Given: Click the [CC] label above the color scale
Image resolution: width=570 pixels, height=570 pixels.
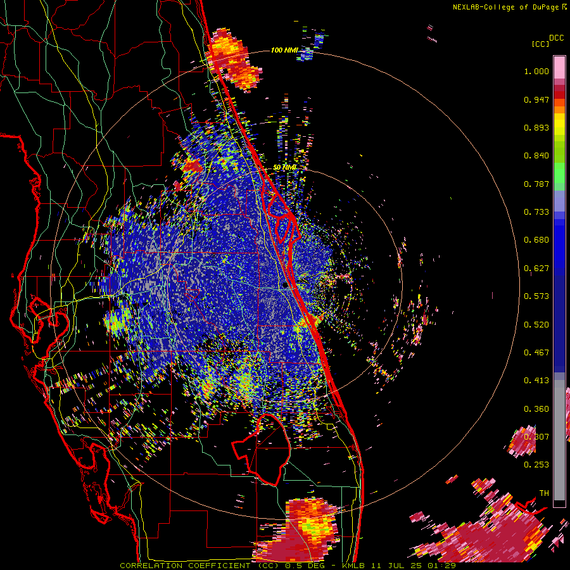Looking at the screenshot, I should coord(540,44).
